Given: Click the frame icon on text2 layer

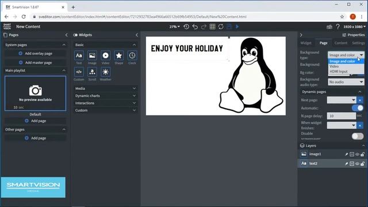Looking at the screenshot, I should coord(352,163).
